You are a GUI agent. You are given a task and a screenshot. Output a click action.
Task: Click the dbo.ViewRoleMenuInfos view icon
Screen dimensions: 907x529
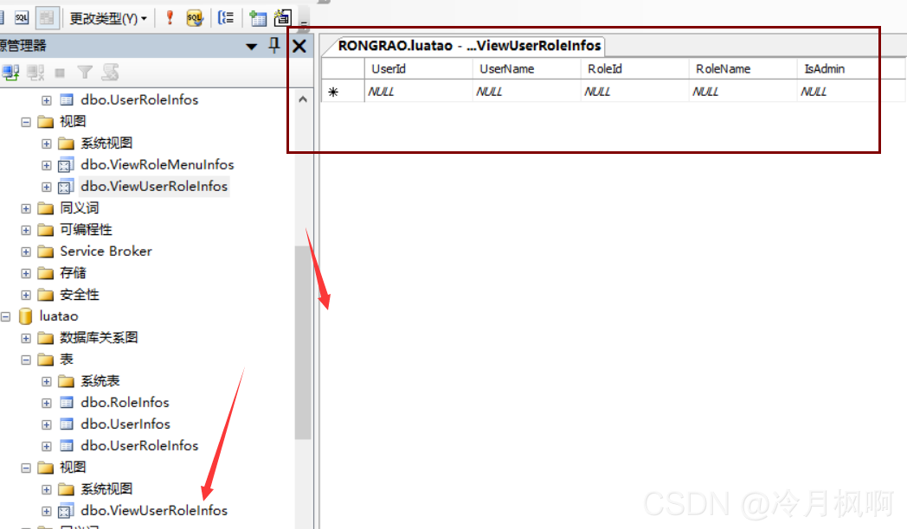66,165
